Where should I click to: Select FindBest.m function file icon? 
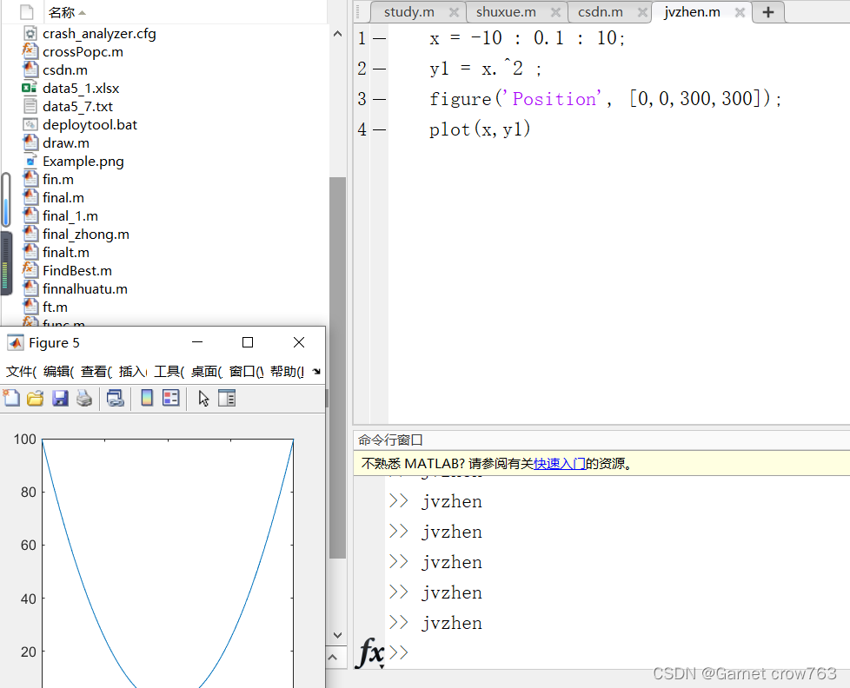30,270
